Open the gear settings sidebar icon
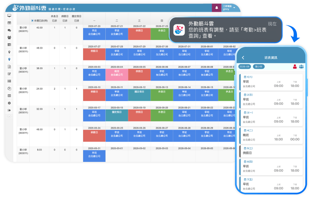 (9, 103)
